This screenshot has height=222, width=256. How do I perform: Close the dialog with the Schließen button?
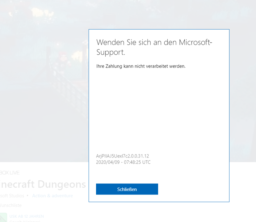pos(127,189)
